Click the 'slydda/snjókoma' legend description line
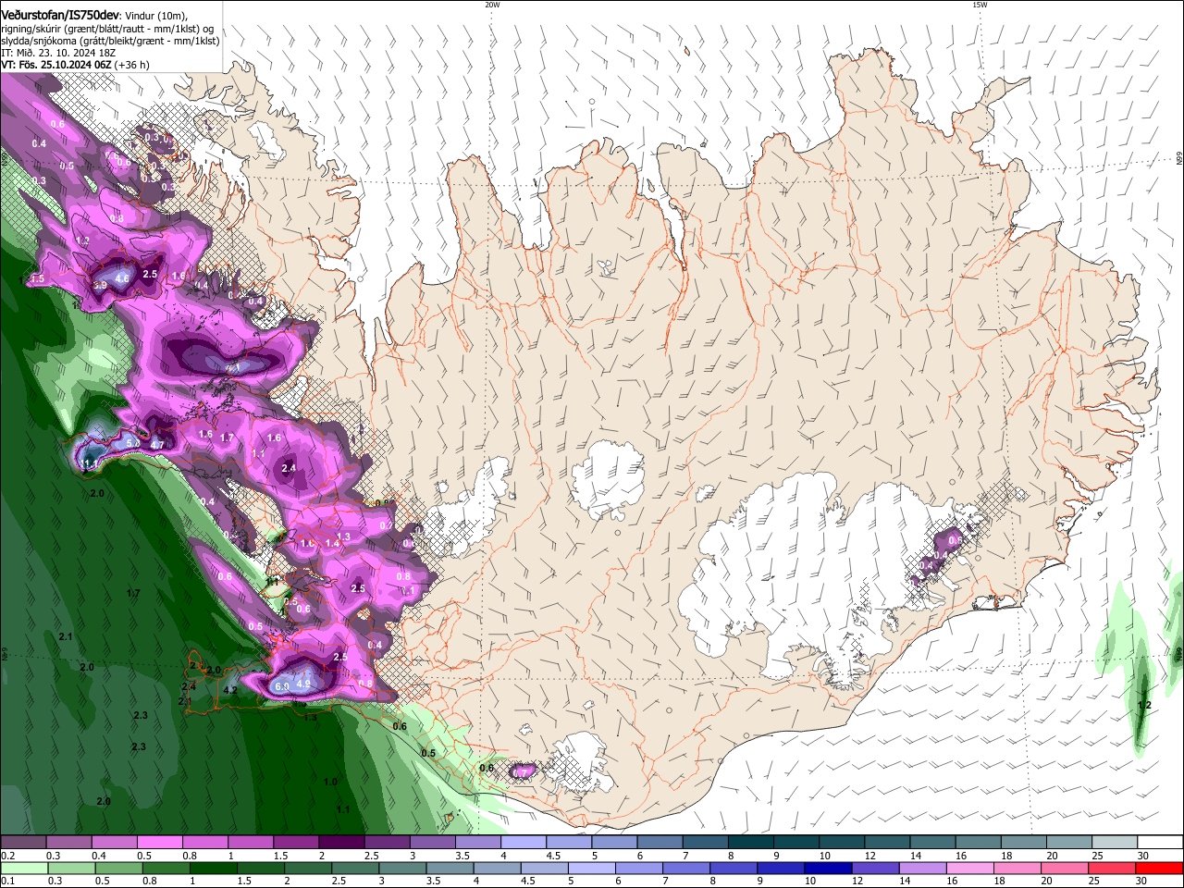This screenshot has width=1184, height=888. 110,41
